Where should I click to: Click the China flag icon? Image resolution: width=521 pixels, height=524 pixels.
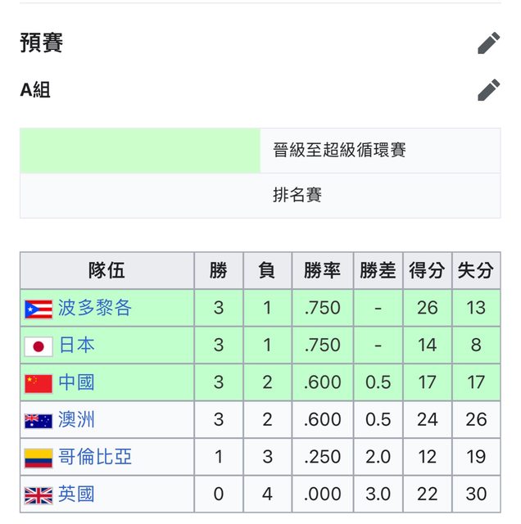pyautogui.click(x=39, y=383)
